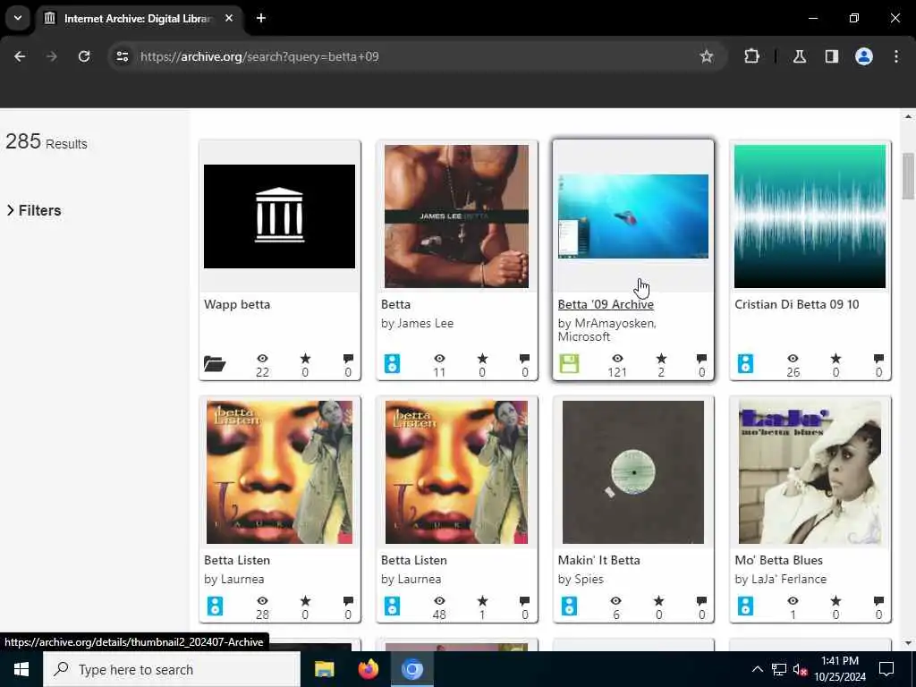Click the favorites star on Mo' Betta Blues
This screenshot has width=916, height=687.
835,600
